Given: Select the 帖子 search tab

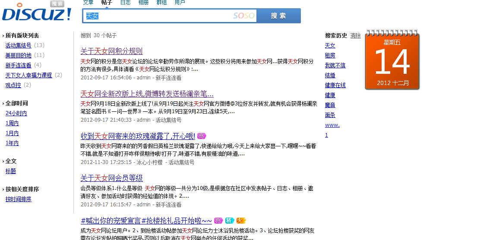Looking at the screenshot, I should point(107,3).
